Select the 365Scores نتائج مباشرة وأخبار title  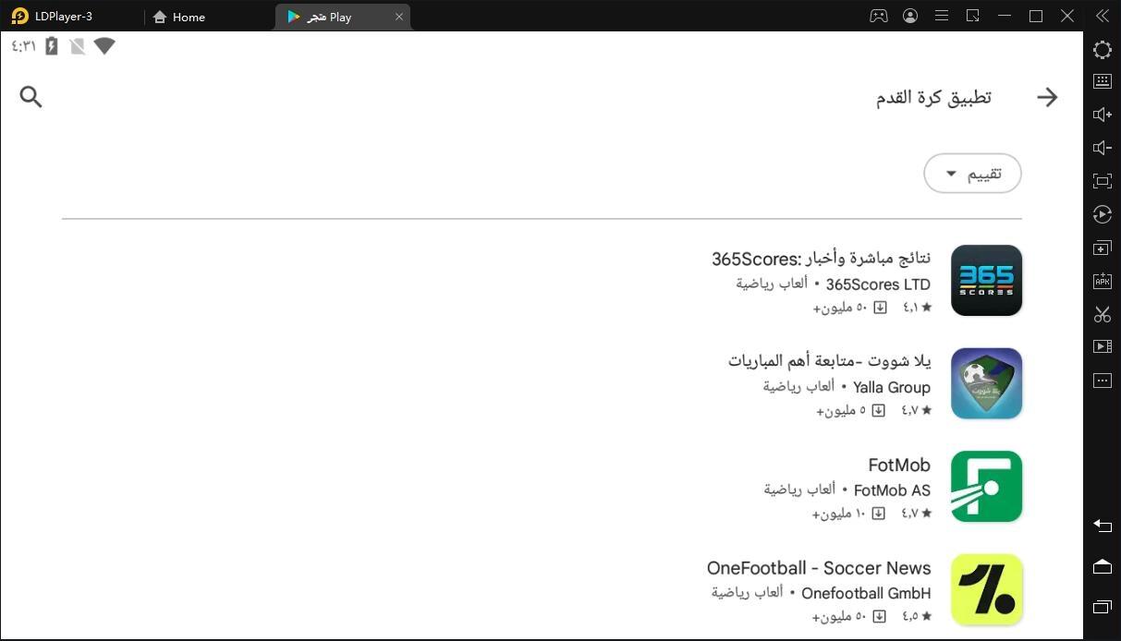[821, 258]
